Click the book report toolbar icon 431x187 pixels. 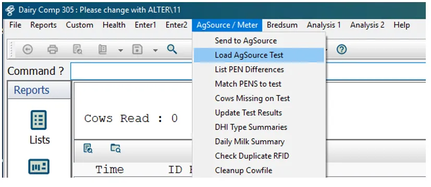pos(103,49)
